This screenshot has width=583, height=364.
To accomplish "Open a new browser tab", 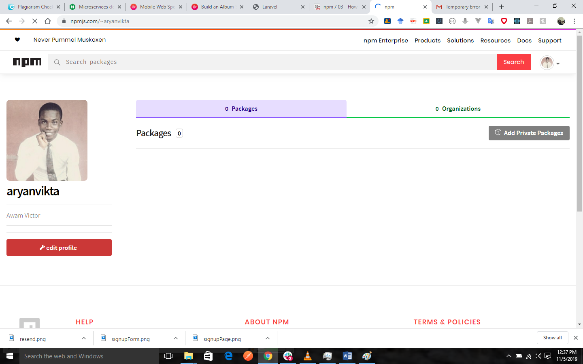I will (x=502, y=7).
